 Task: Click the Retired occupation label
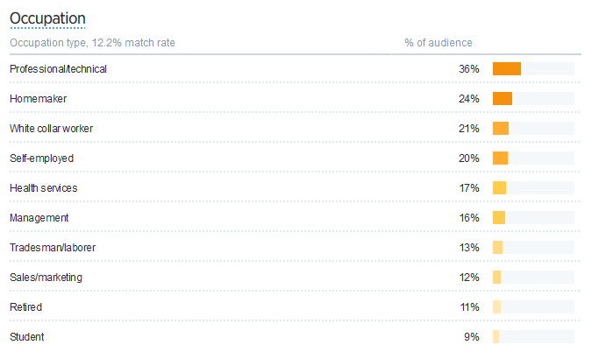pyautogui.click(x=25, y=307)
